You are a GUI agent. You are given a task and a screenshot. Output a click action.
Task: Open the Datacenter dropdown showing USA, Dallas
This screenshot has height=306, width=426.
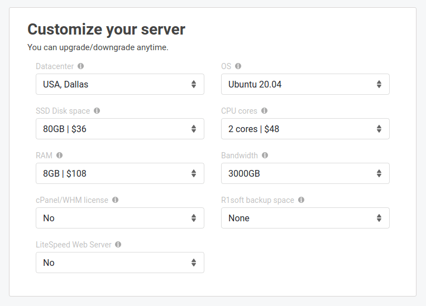point(119,84)
